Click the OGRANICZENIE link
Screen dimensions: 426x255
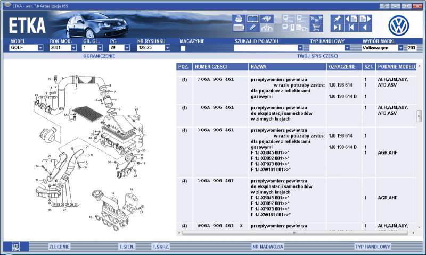(99, 56)
